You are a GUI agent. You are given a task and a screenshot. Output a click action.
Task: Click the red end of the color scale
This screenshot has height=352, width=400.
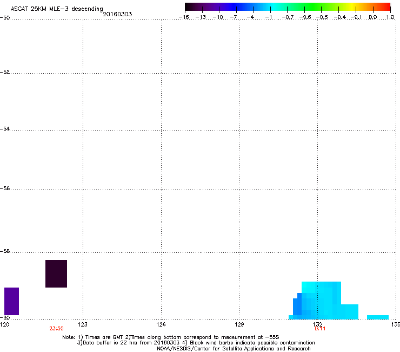pos(385,7)
